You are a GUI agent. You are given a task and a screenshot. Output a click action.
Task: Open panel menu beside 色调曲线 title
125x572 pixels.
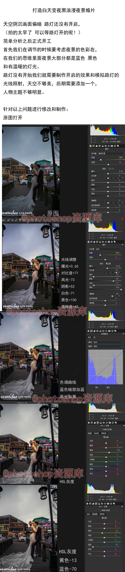pyautogui.click(x=124, y=334)
